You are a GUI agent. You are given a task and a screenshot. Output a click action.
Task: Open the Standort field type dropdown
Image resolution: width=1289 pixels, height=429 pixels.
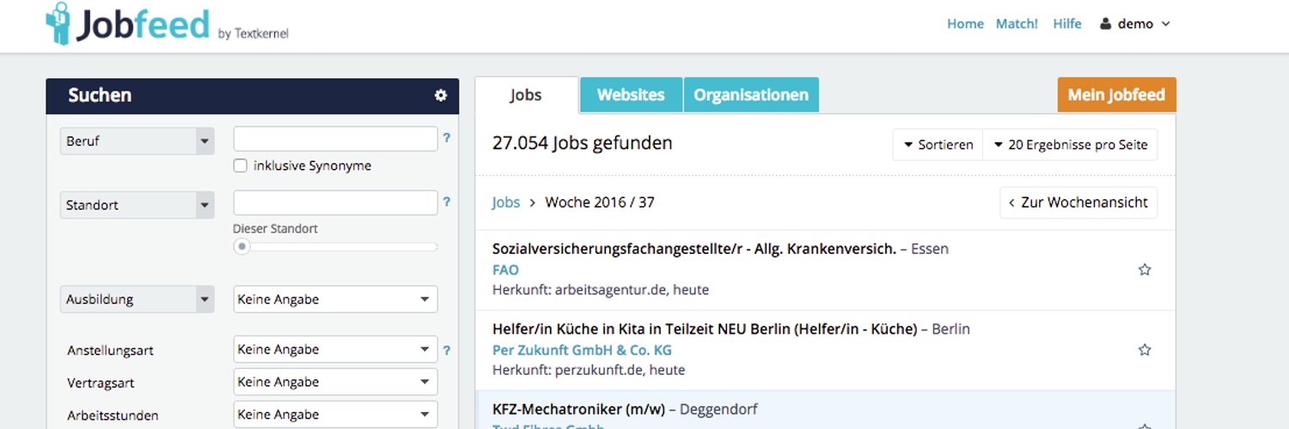pos(137,205)
